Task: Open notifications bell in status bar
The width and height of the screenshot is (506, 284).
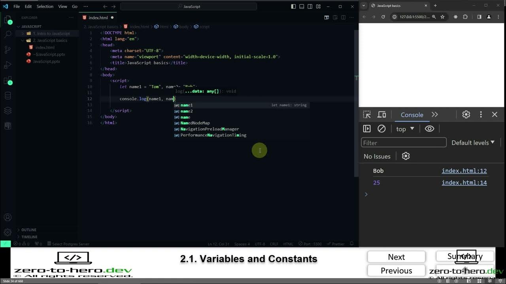Action: [351, 244]
